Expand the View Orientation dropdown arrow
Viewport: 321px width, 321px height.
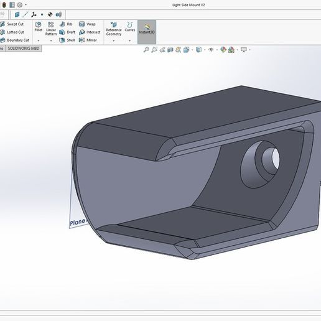coord(192,50)
